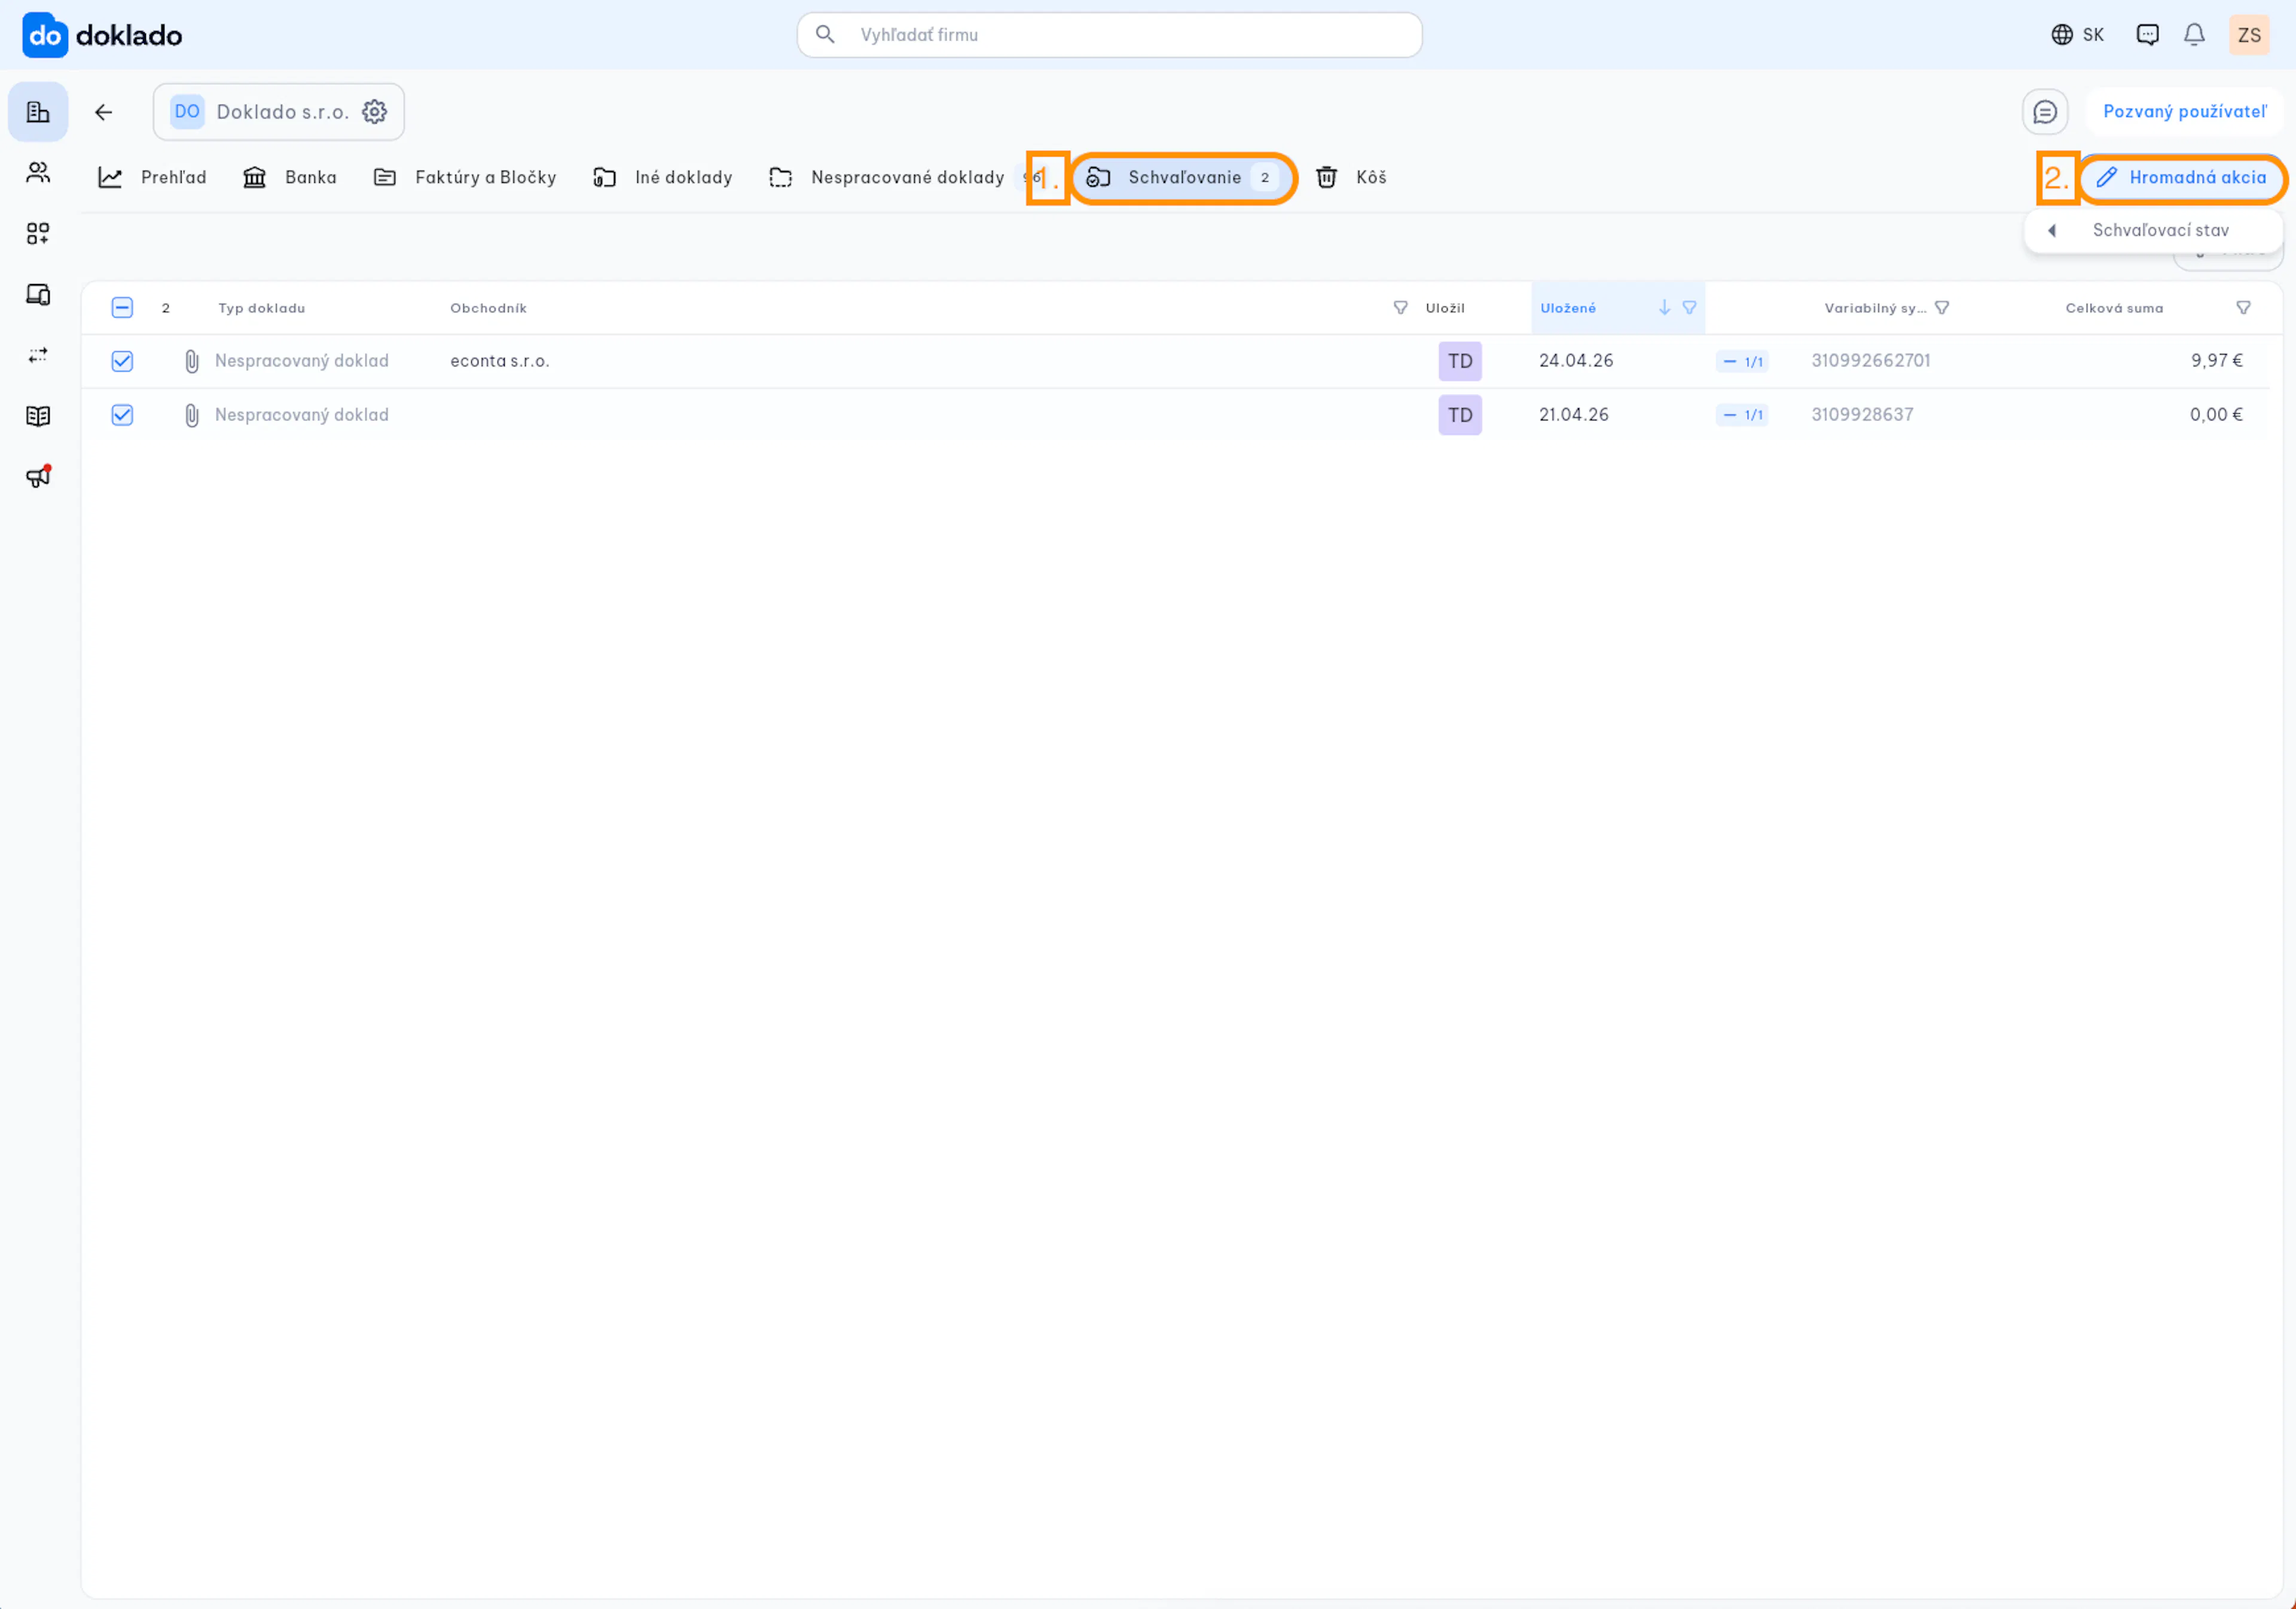Go back with the left arrow

(104, 112)
